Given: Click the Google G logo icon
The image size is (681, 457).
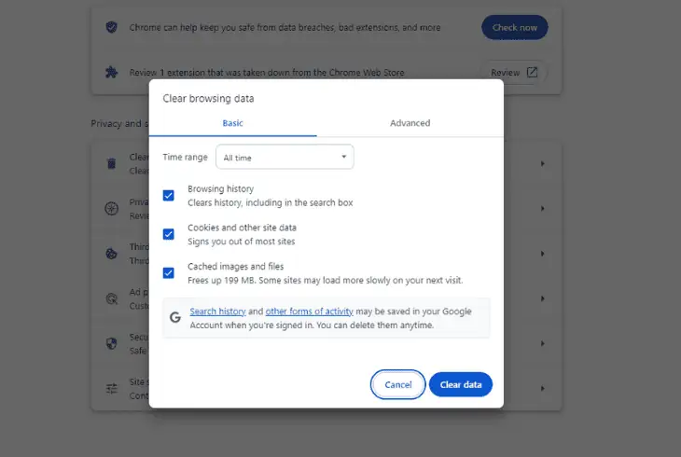Looking at the screenshot, I should point(175,317).
